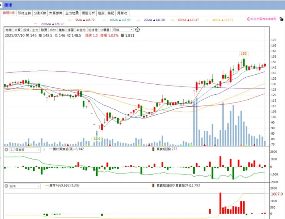Toggle the 紅綠燈 indicator button
Screen dimensions: 285x219
[93, 30]
